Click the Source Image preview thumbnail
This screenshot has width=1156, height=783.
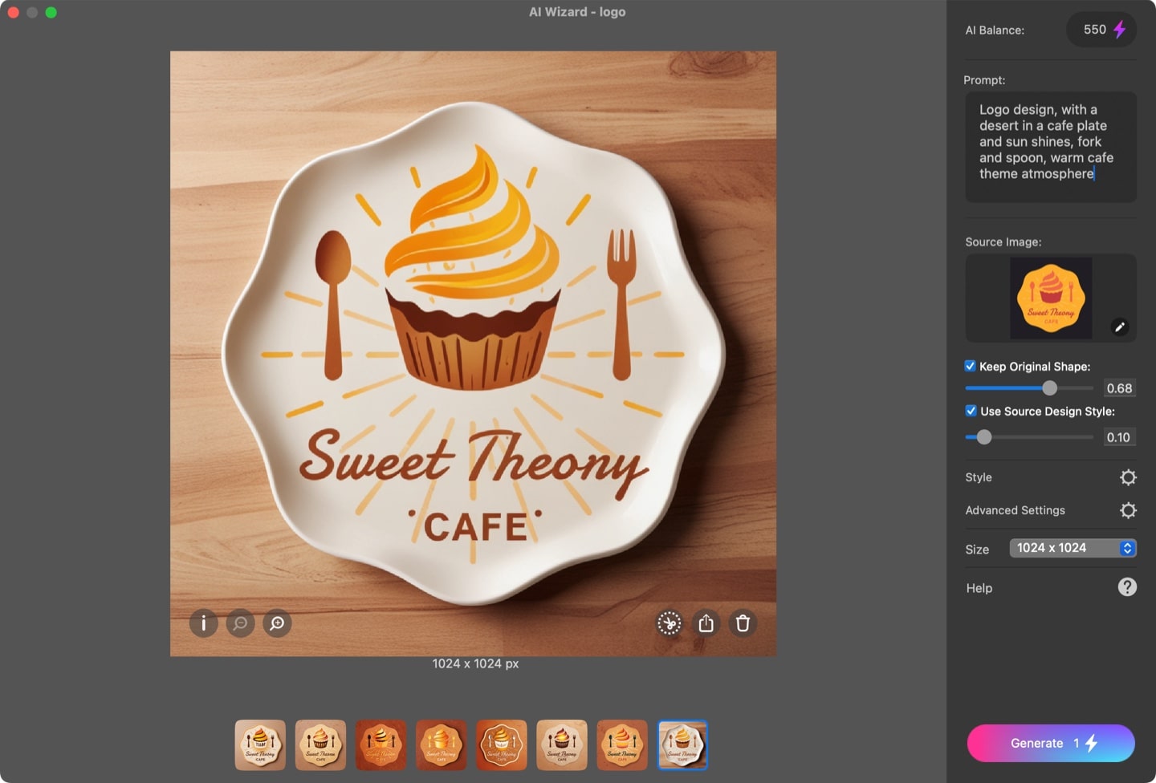pos(1050,298)
